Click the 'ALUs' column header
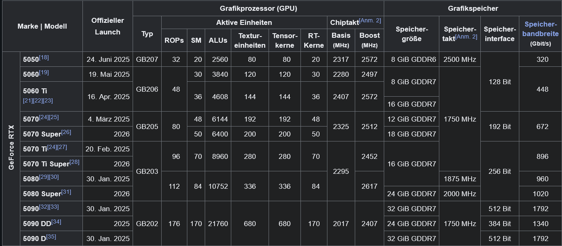 pyautogui.click(x=218, y=40)
